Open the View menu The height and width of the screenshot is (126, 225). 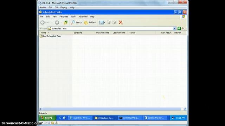pyautogui.click(x=54, y=16)
